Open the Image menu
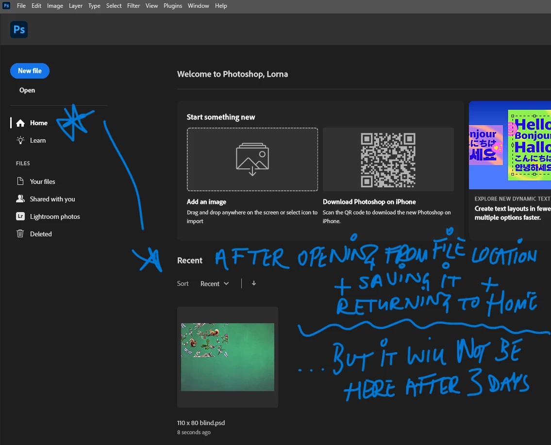Image resolution: width=551 pixels, height=445 pixels. [x=55, y=6]
